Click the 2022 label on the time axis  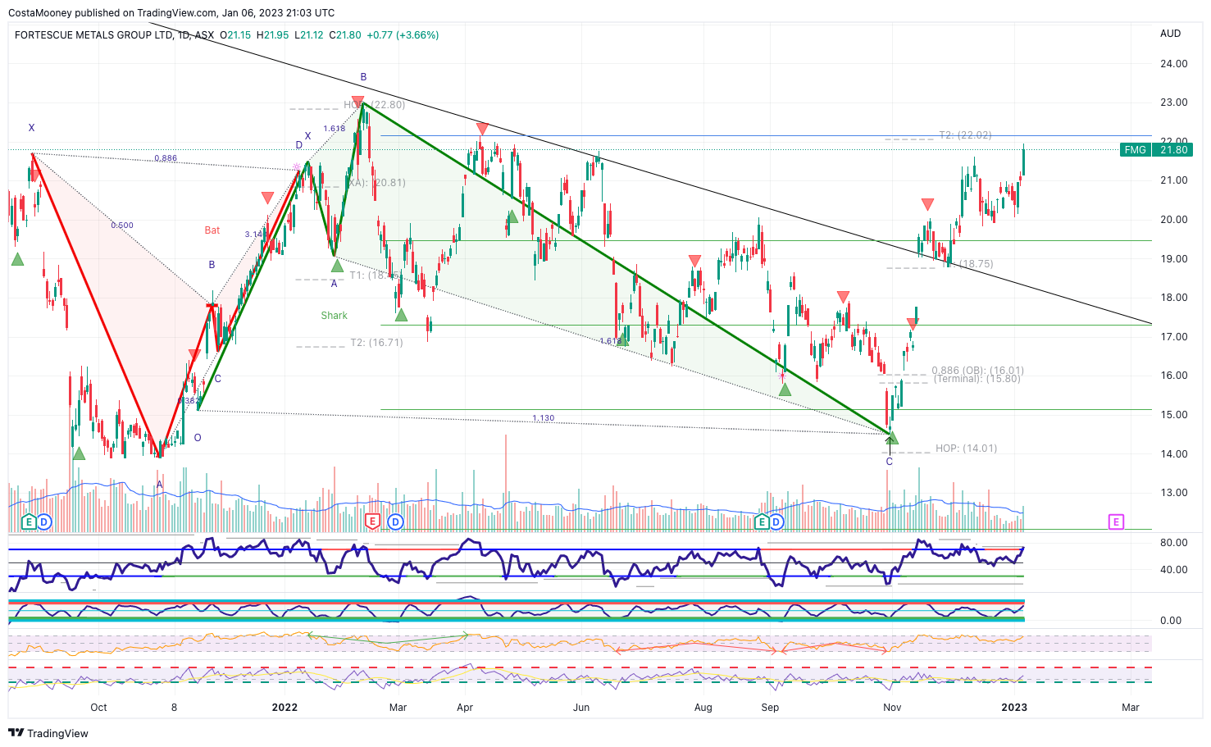click(x=285, y=708)
